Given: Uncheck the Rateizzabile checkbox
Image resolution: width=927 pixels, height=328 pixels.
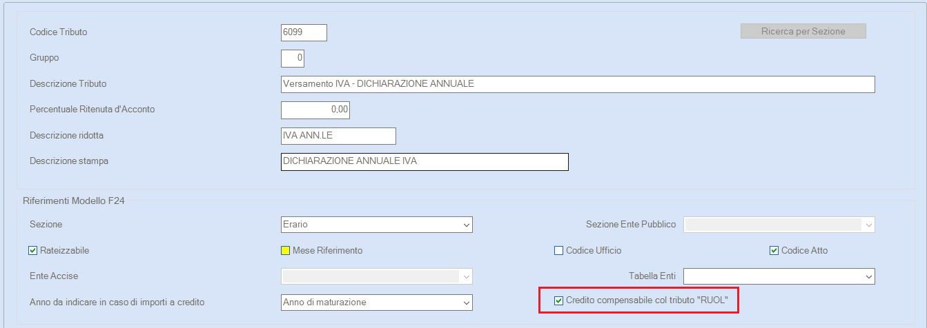Looking at the screenshot, I should point(33,251).
